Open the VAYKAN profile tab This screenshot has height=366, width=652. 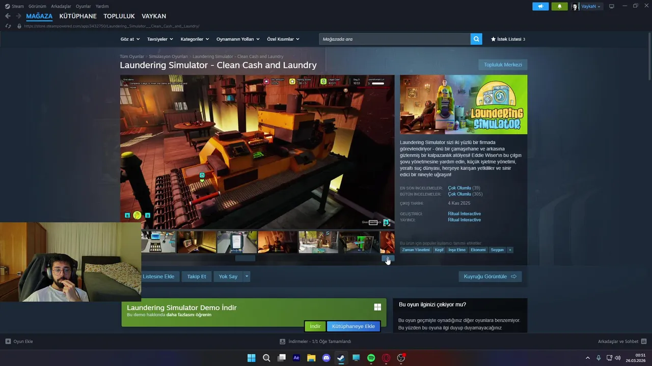point(154,16)
